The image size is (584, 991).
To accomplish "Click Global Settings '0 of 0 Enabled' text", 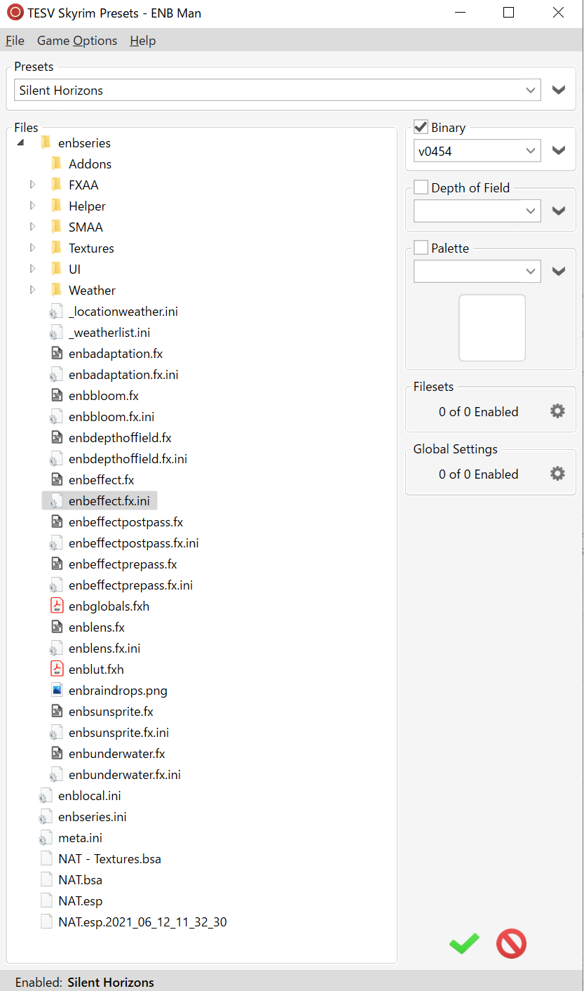I will click(479, 474).
